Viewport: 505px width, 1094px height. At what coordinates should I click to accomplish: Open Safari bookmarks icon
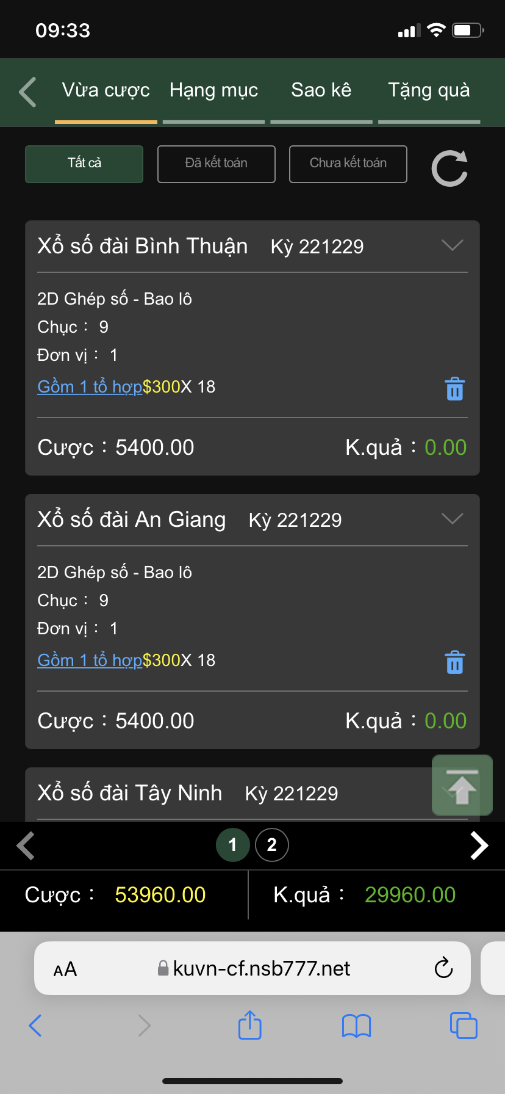coord(356,1026)
